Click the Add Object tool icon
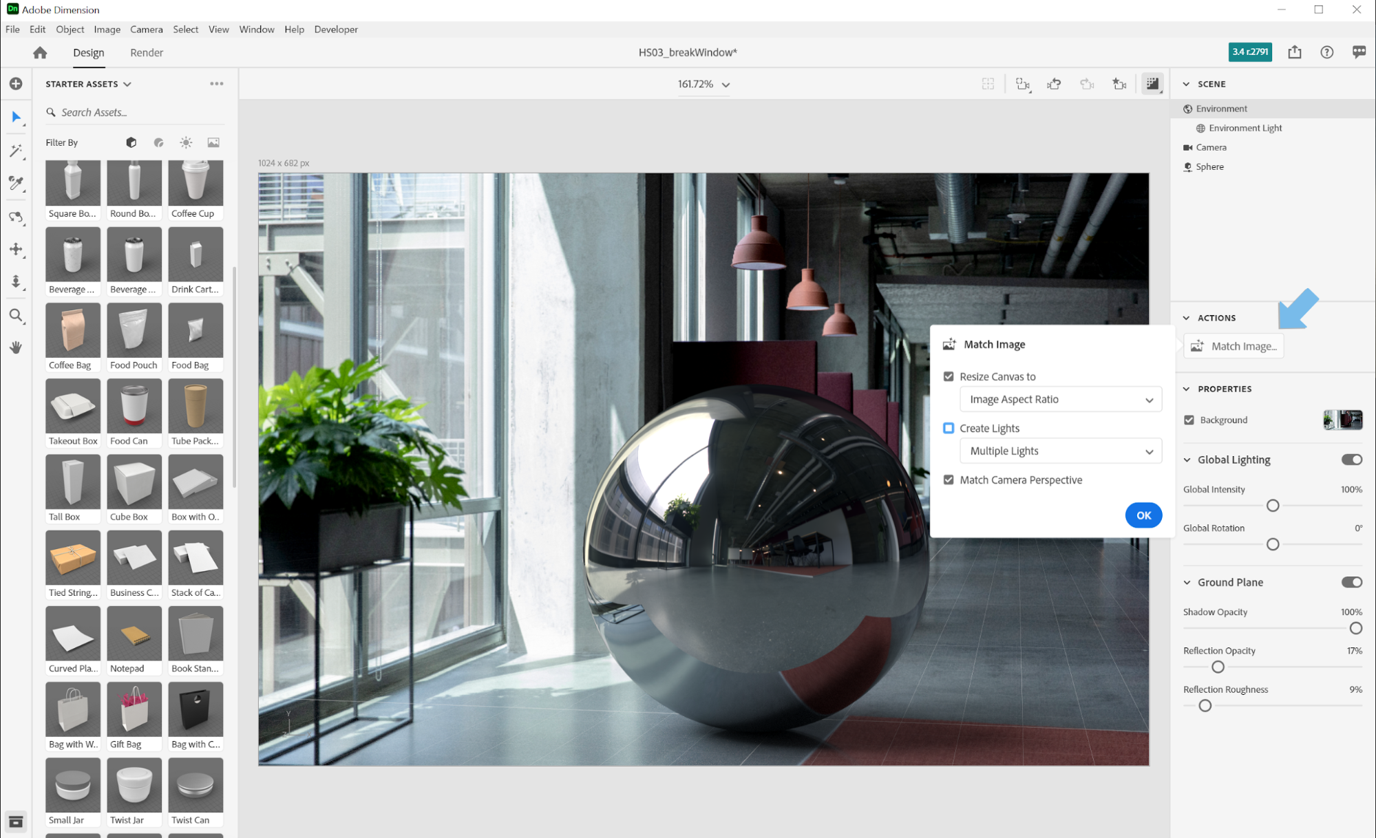The width and height of the screenshot is (1376, 838). pos(16,83)
